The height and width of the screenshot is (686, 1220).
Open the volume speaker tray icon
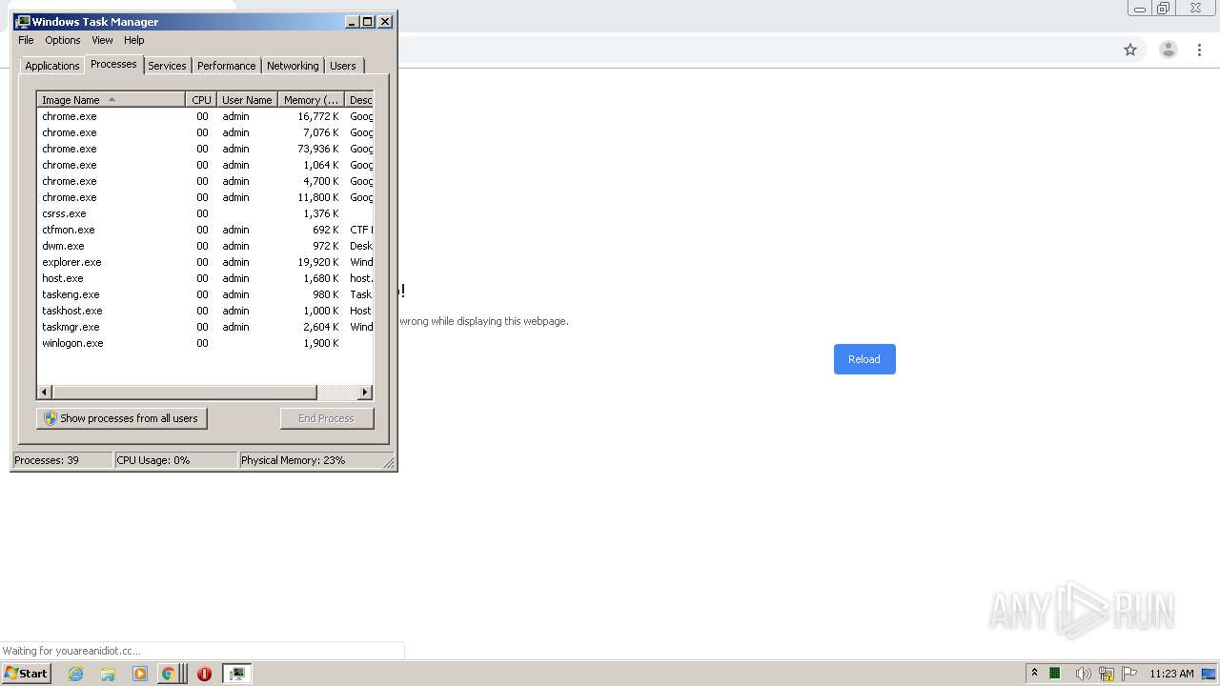(x=1082, y=674)
